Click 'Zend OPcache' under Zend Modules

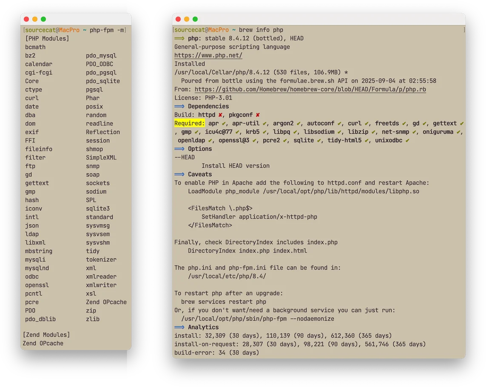pyautogui.click(x=43, y=343)
